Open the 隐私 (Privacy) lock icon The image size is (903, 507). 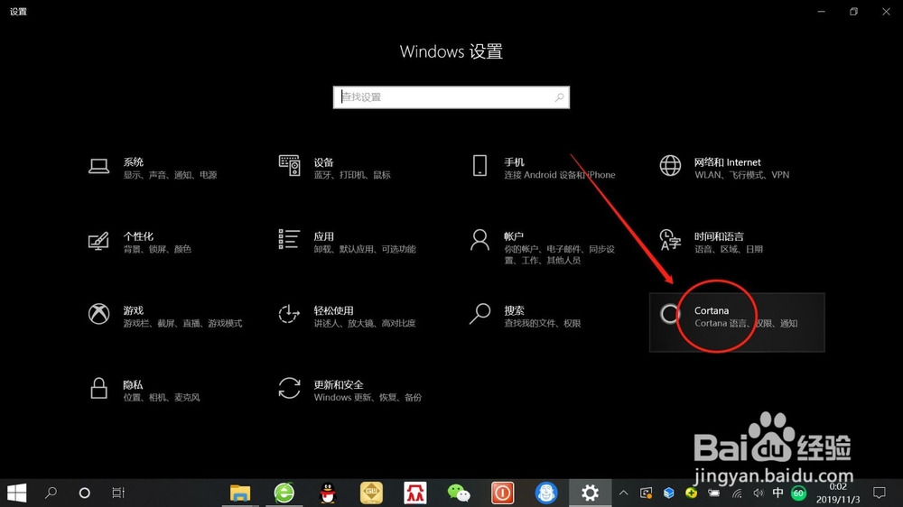pos(98,389)
